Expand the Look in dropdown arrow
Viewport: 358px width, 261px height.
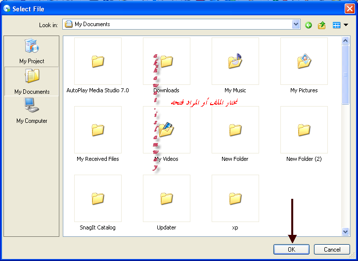tap(296, 24)
